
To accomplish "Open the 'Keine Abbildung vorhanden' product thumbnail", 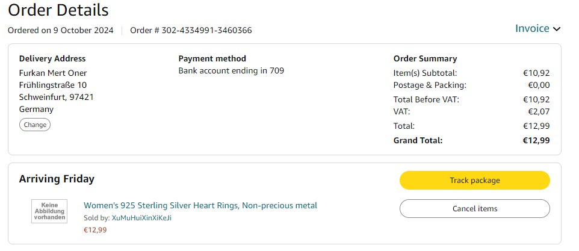I will (49, 211).
